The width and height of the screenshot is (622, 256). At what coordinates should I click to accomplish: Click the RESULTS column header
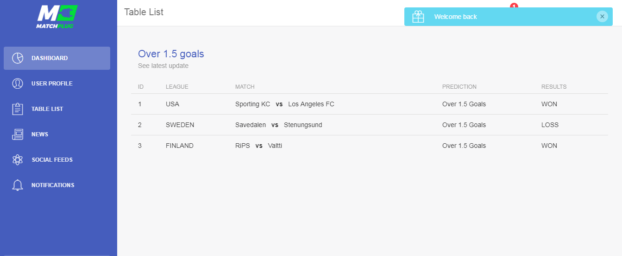coord(554,87)
